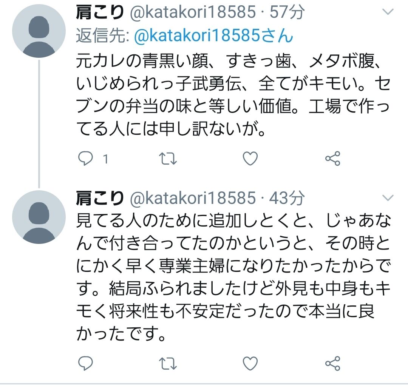Like the first tweet with the heart
Screen dimensions: 408x387
click(250, 159)
